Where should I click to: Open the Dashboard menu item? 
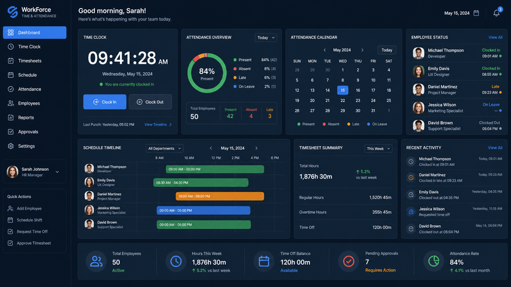(34, 33)
